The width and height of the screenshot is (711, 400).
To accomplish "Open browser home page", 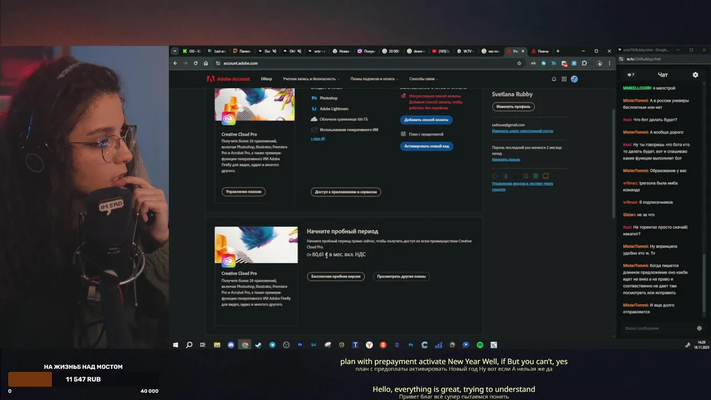I will click(x=206, y=63).
